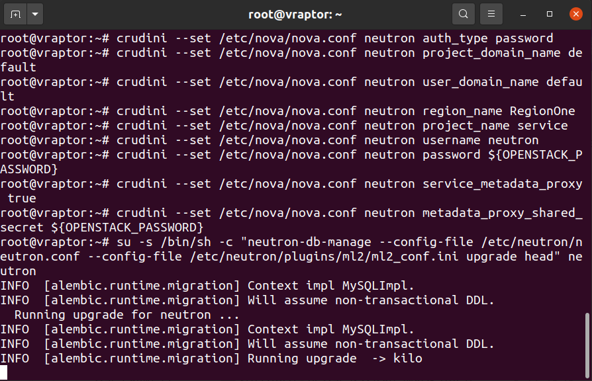Maximize the terminal window

[x=550, y=15]
